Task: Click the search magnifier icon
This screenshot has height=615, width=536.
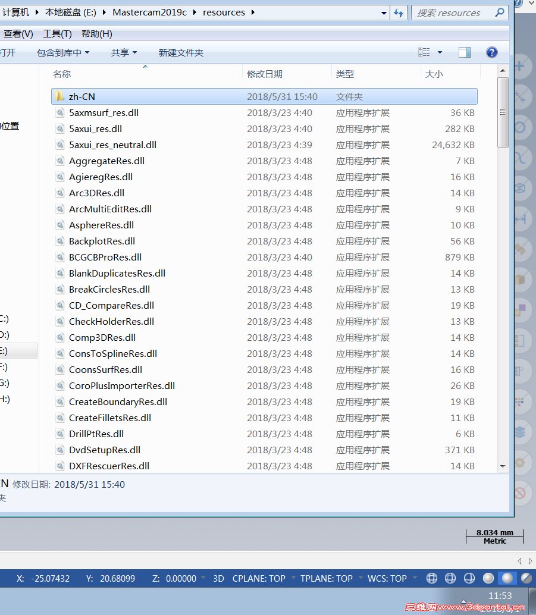Action: pos(500,12)
